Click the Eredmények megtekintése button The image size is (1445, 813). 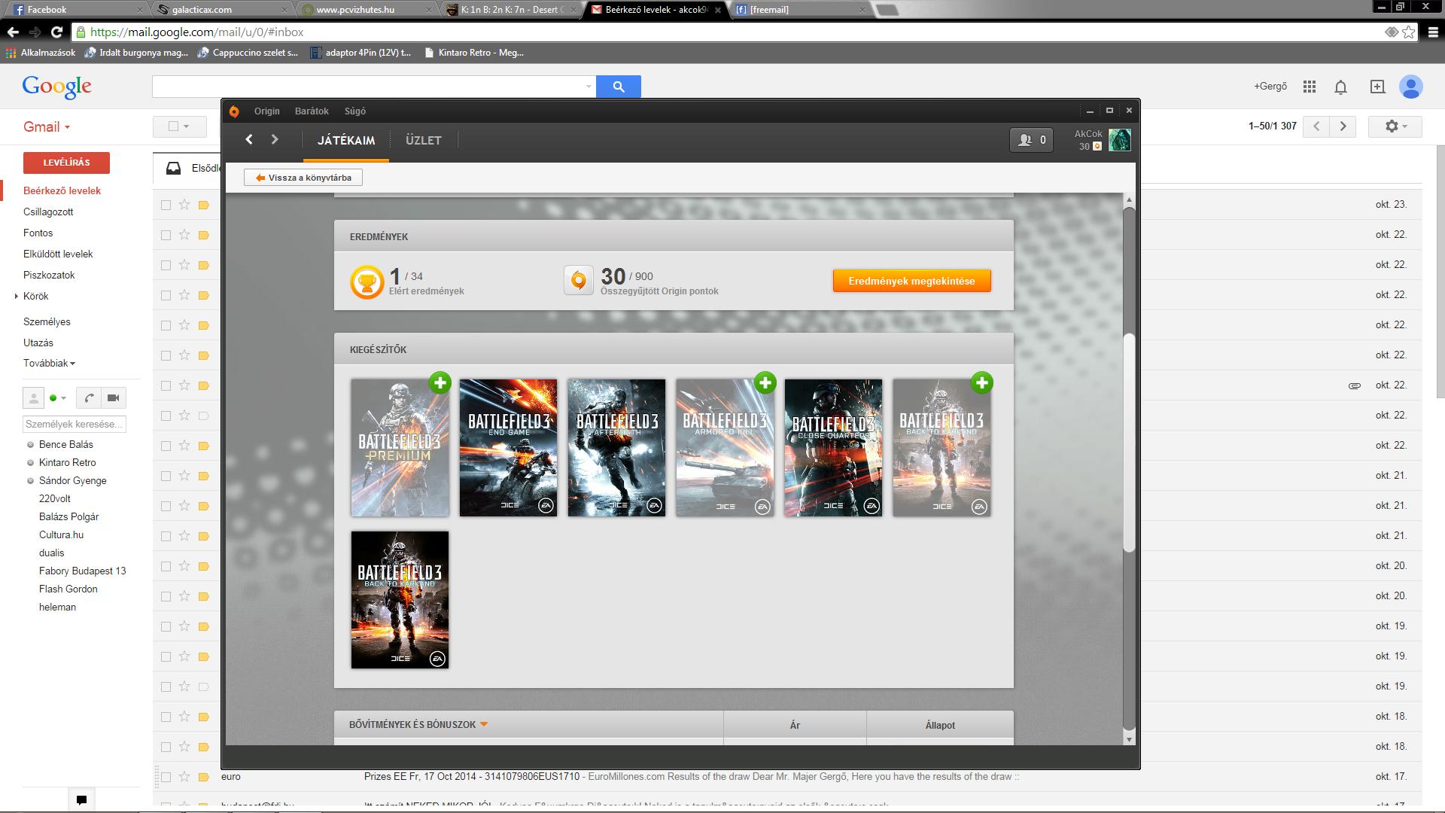[911, 281]
